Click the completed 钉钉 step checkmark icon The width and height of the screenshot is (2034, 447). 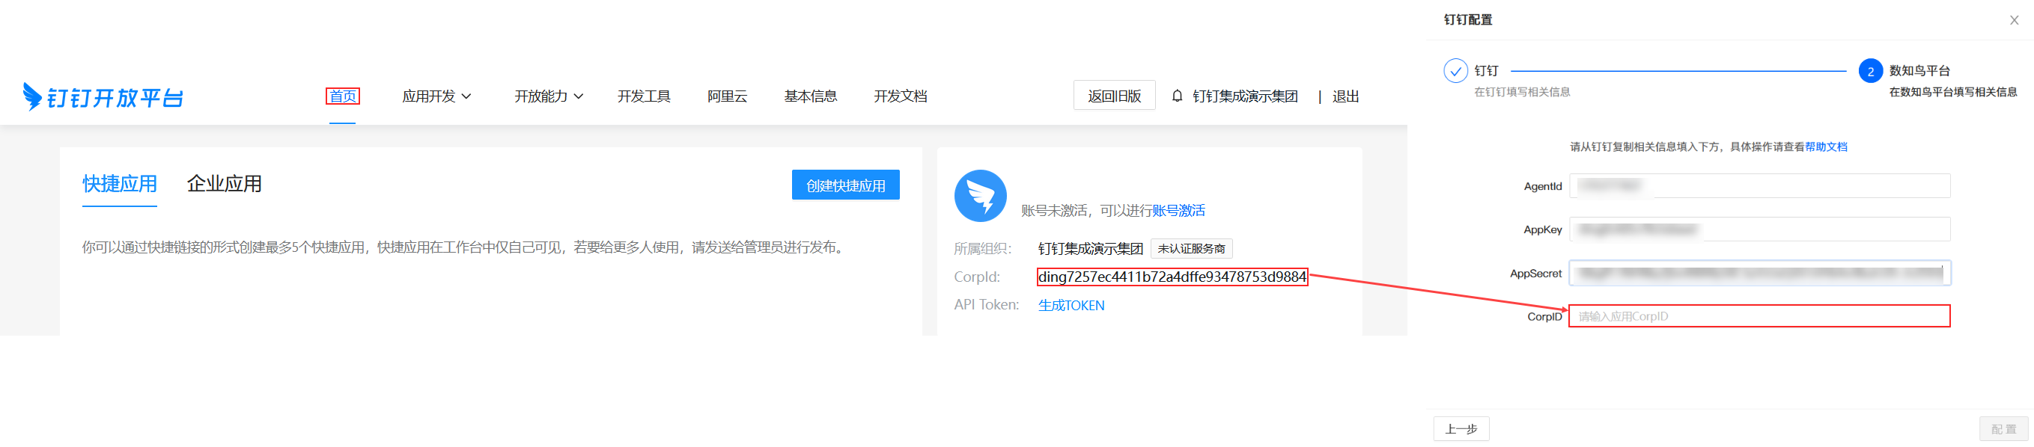[1455, 71]
